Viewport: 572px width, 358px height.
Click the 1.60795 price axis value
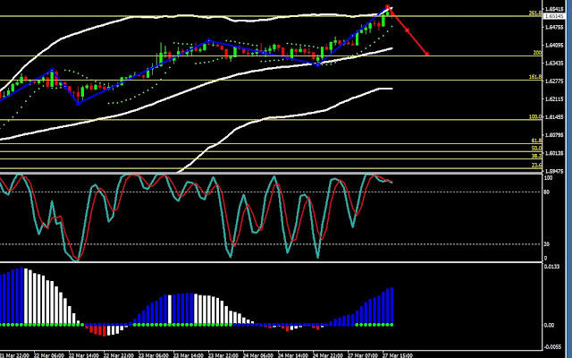(554, 135)
